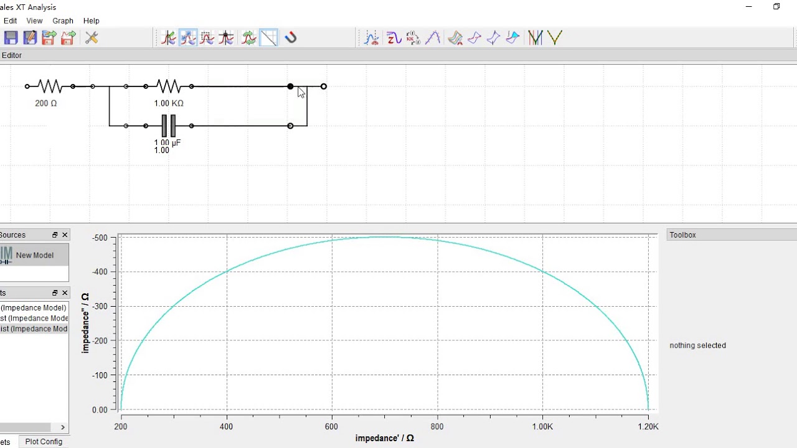Toggle the diagonal line grid icon
This screenshot has height=448, width=797.
pyautogui.click(x=269, y=38)
